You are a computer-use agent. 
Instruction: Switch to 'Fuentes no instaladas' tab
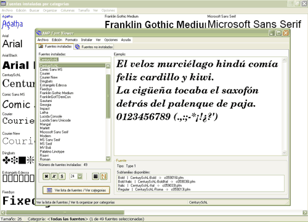94,47
